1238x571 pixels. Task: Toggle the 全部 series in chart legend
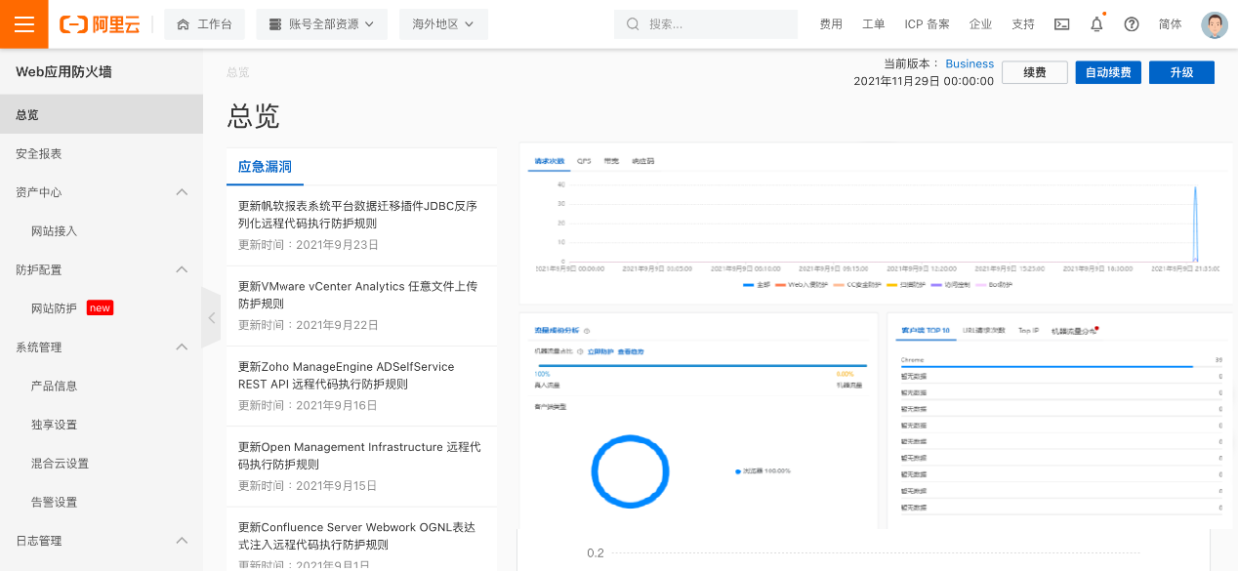tap(757, 285)
